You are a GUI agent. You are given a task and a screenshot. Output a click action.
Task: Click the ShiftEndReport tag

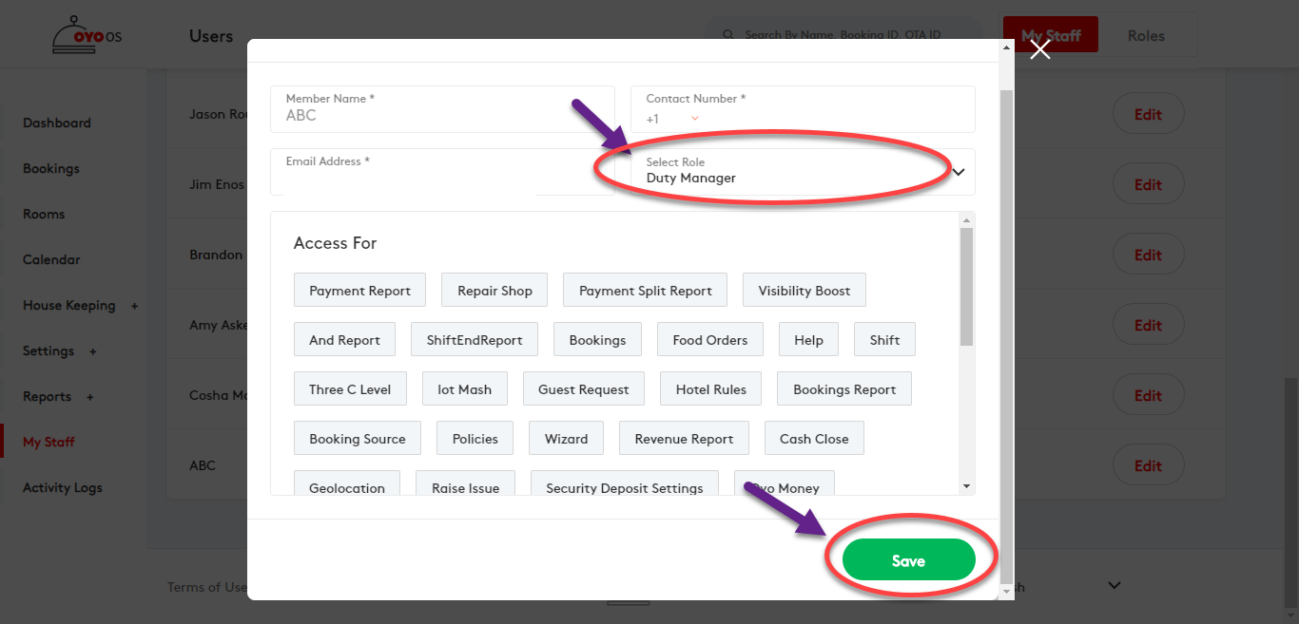(475, 340)
